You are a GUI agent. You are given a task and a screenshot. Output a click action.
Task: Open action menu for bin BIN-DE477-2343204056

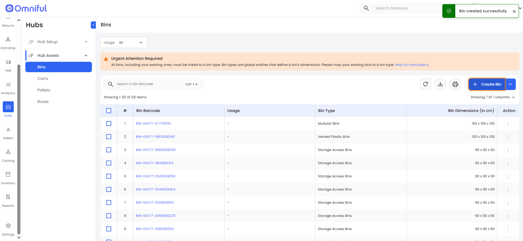point(508,176)
